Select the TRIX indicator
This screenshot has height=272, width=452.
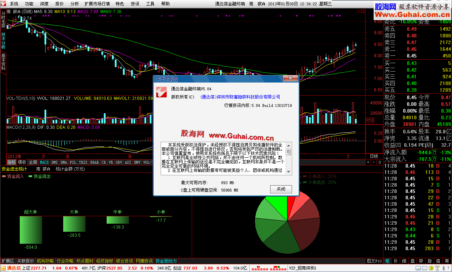coord(83,162)
